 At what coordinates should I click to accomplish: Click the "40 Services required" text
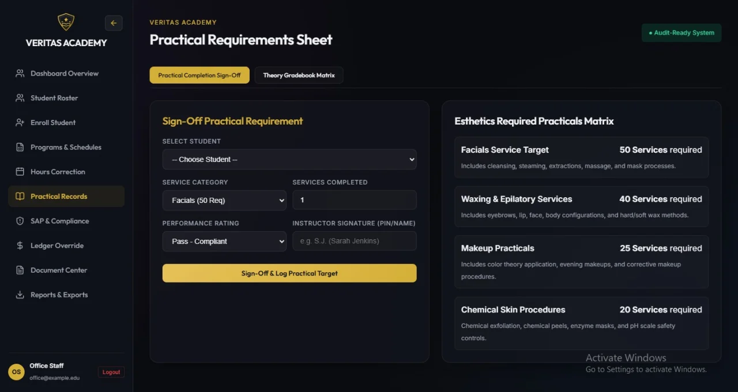tap(661, 199)
